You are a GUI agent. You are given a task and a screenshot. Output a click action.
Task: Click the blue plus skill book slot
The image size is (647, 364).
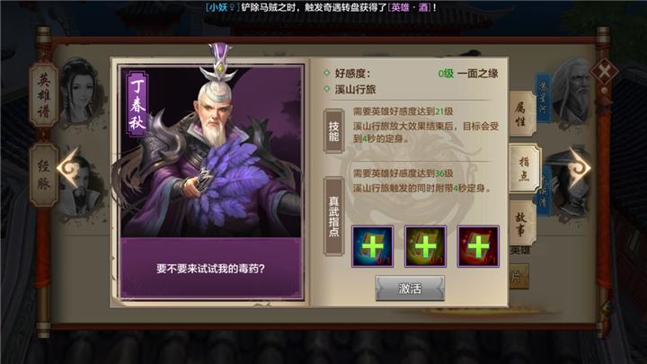pos(372,246)
